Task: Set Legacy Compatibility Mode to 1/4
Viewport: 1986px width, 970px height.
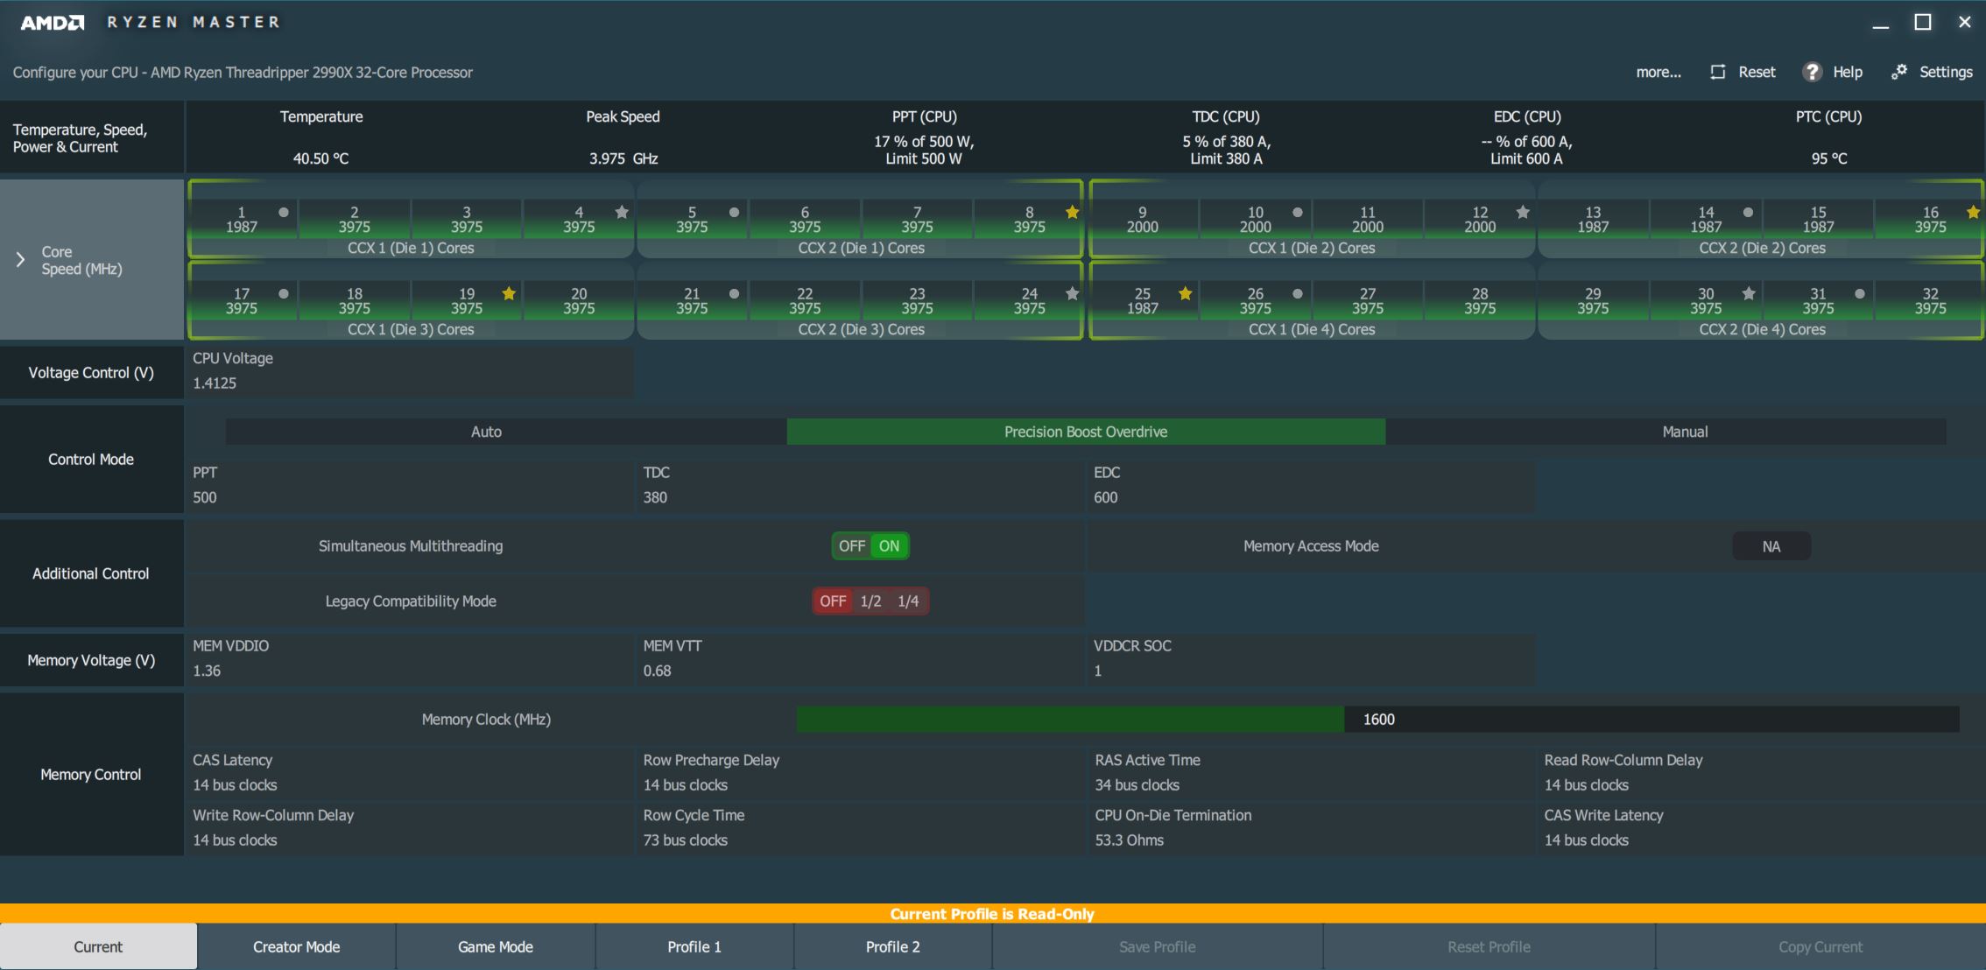Action: tap(908, 601)
